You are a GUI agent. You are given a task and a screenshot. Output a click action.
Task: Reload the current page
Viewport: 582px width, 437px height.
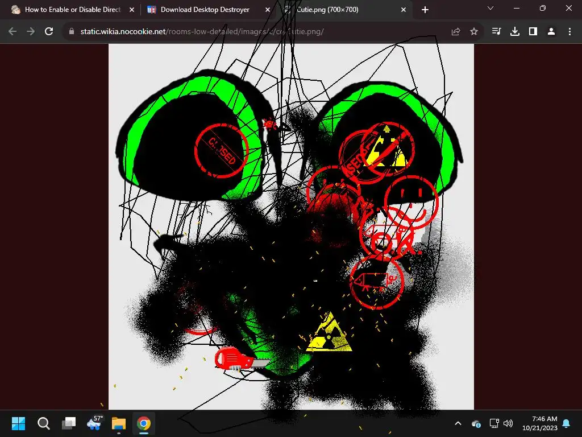49,32
